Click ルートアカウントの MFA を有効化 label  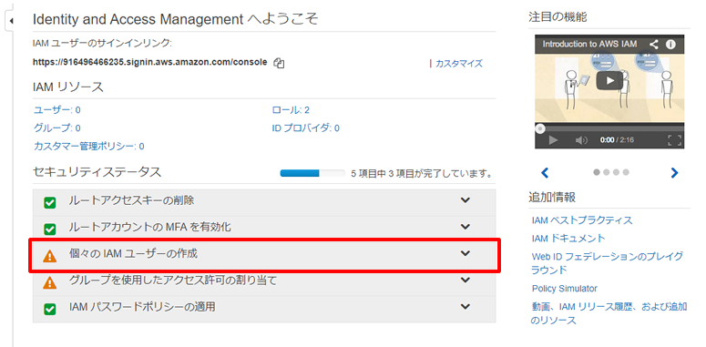[150, 228]
